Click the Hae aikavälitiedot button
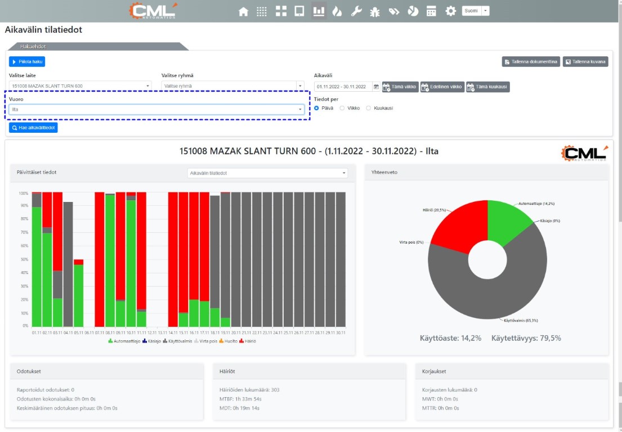 33,128
